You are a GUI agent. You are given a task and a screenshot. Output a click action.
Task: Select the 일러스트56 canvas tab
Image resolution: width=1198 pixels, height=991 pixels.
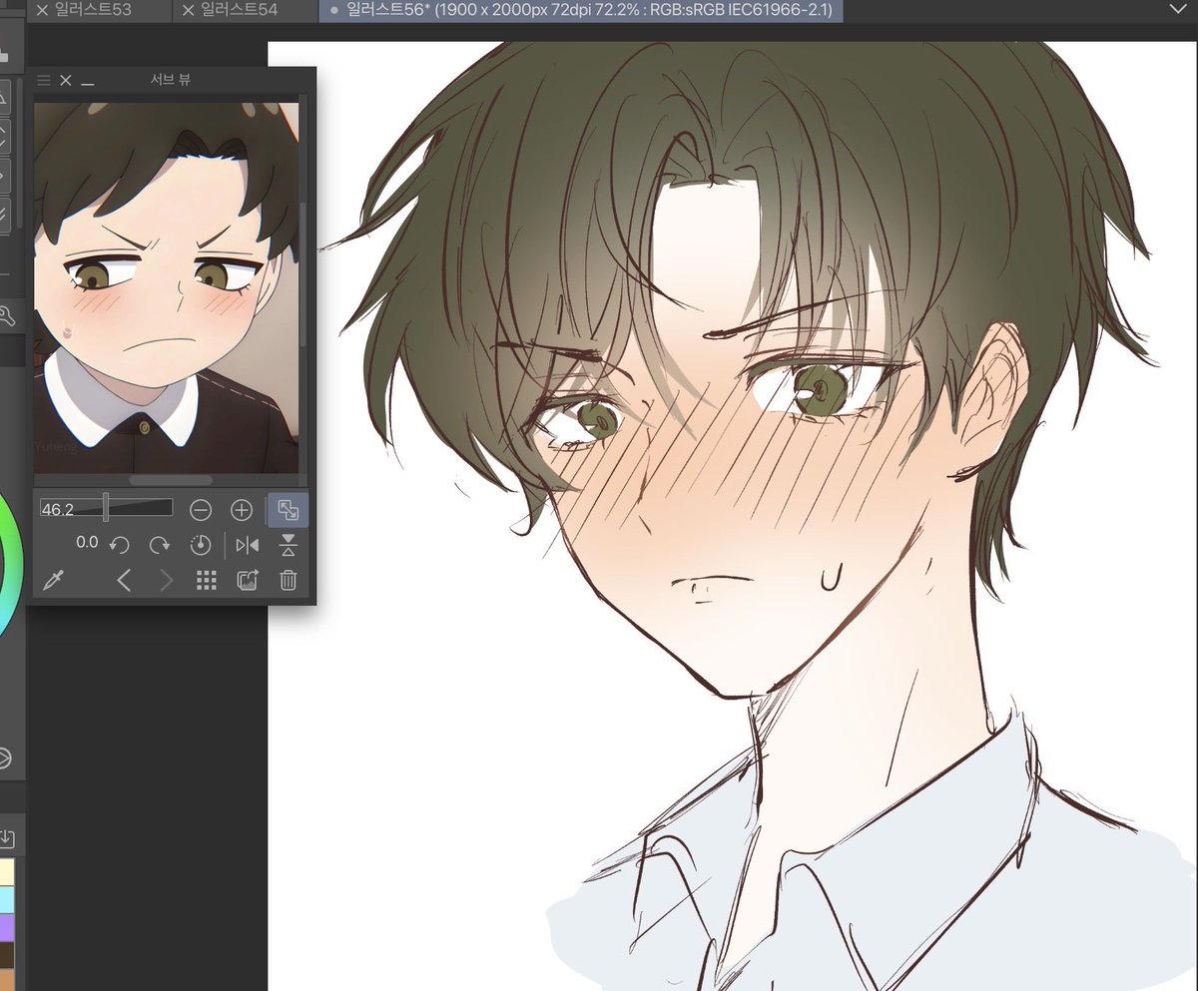580,11
